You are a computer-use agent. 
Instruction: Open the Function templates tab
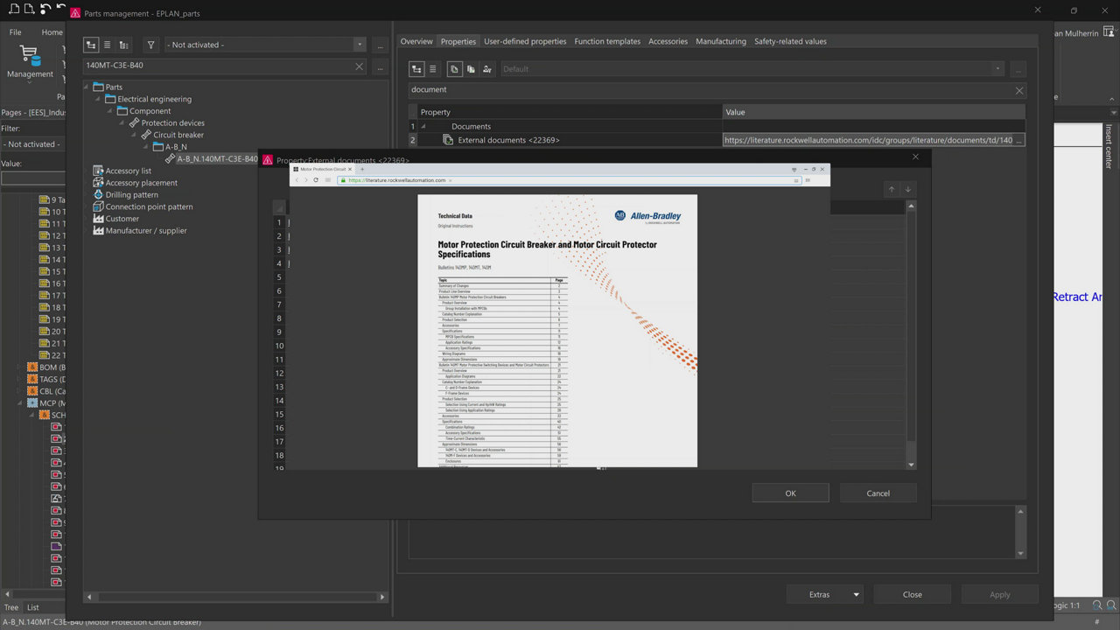[607, 41]
